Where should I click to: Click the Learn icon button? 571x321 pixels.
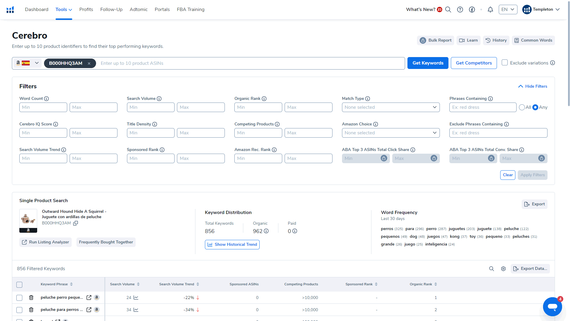point(468,40)
